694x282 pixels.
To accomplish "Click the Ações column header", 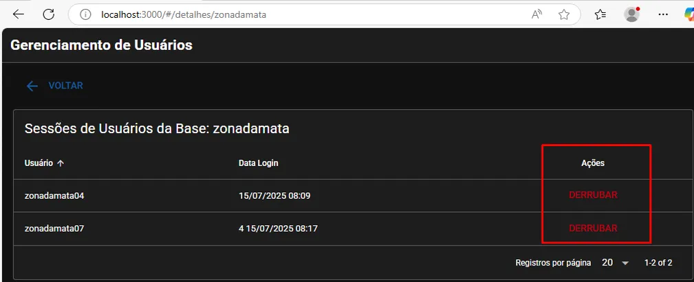I will point(592,163).
